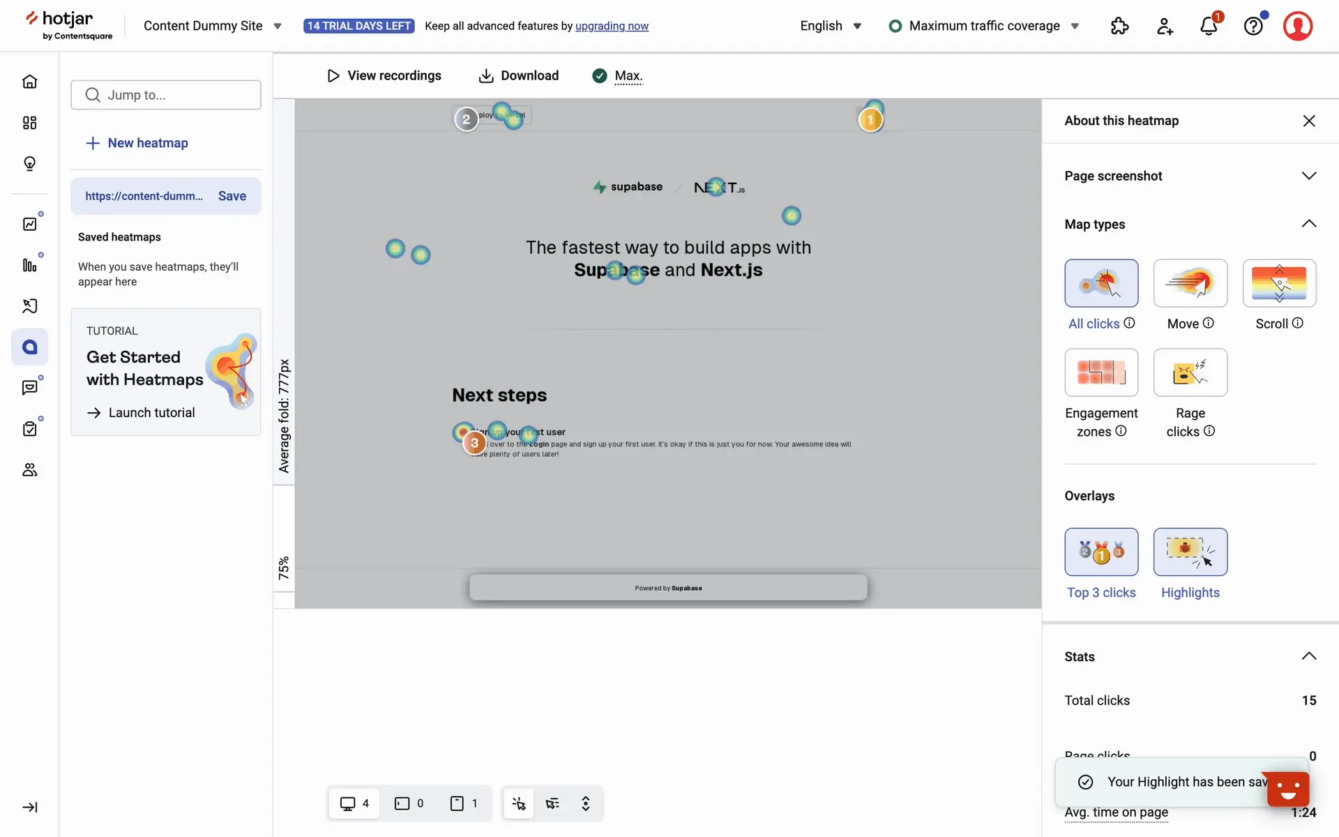Toggle the Highlights overlay

(1190, 552)
